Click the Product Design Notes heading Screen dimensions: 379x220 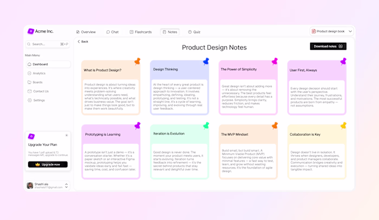click(214, 48)
